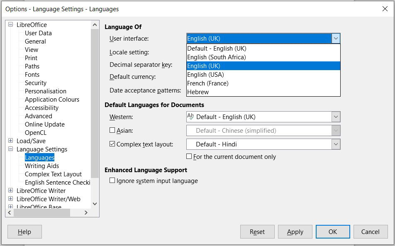
Task: Select Advanced in the options tree
Action: click(38, 116)
